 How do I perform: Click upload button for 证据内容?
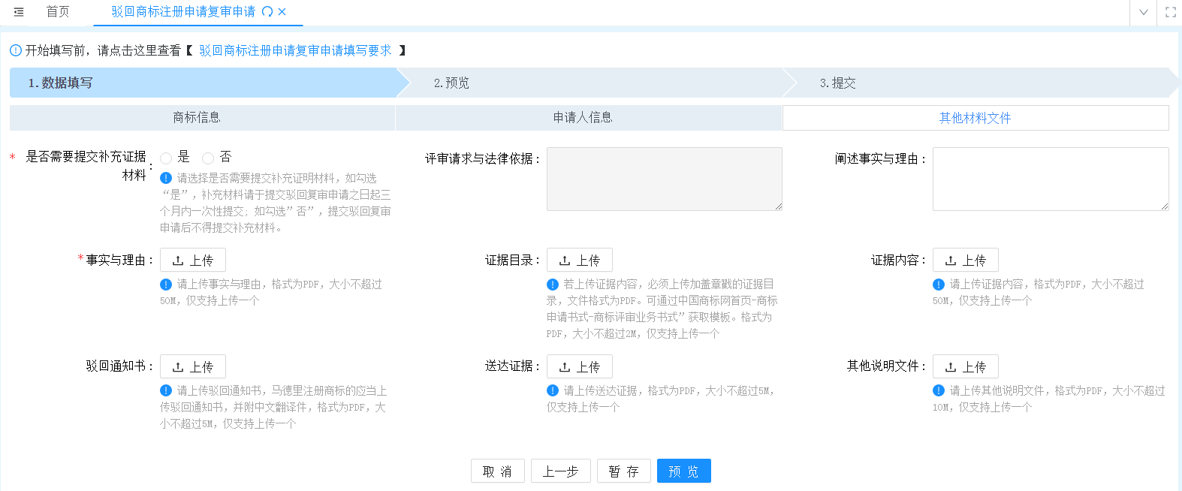(965, 261)
